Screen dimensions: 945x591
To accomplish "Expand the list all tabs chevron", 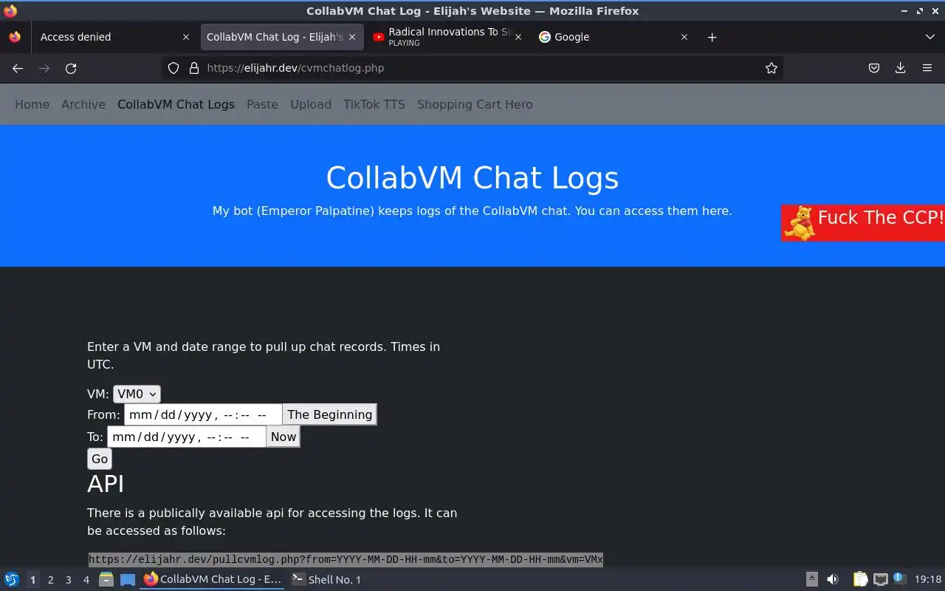I will [x=929, y=37].
